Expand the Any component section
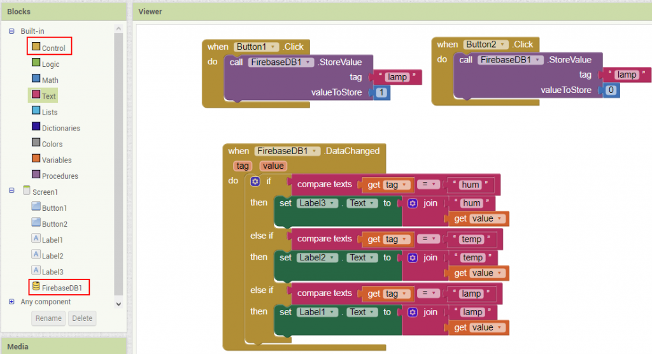652x354 pixels. tap(11, 302)
